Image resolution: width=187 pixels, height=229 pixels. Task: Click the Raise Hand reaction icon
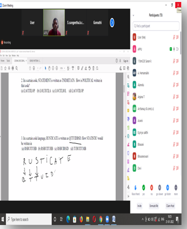(135, 188)
